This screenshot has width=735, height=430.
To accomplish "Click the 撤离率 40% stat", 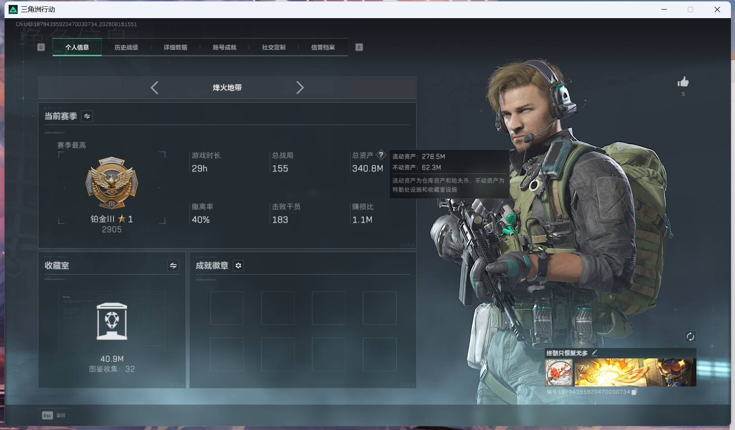I will (202, 213).
